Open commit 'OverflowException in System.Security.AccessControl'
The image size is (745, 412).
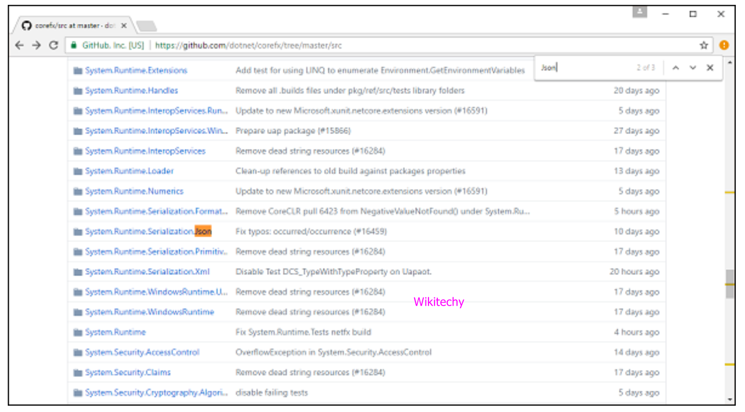(x=333, y=352)
